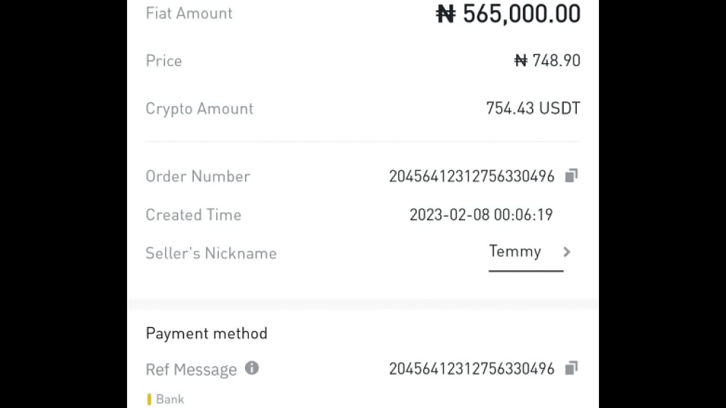Expand seller details with the chevron arrow
726x408 pixels.
click(567, 252)
